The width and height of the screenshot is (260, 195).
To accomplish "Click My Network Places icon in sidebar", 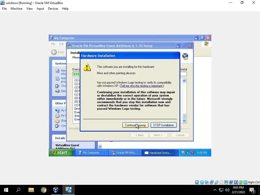I will pos(57,110).
